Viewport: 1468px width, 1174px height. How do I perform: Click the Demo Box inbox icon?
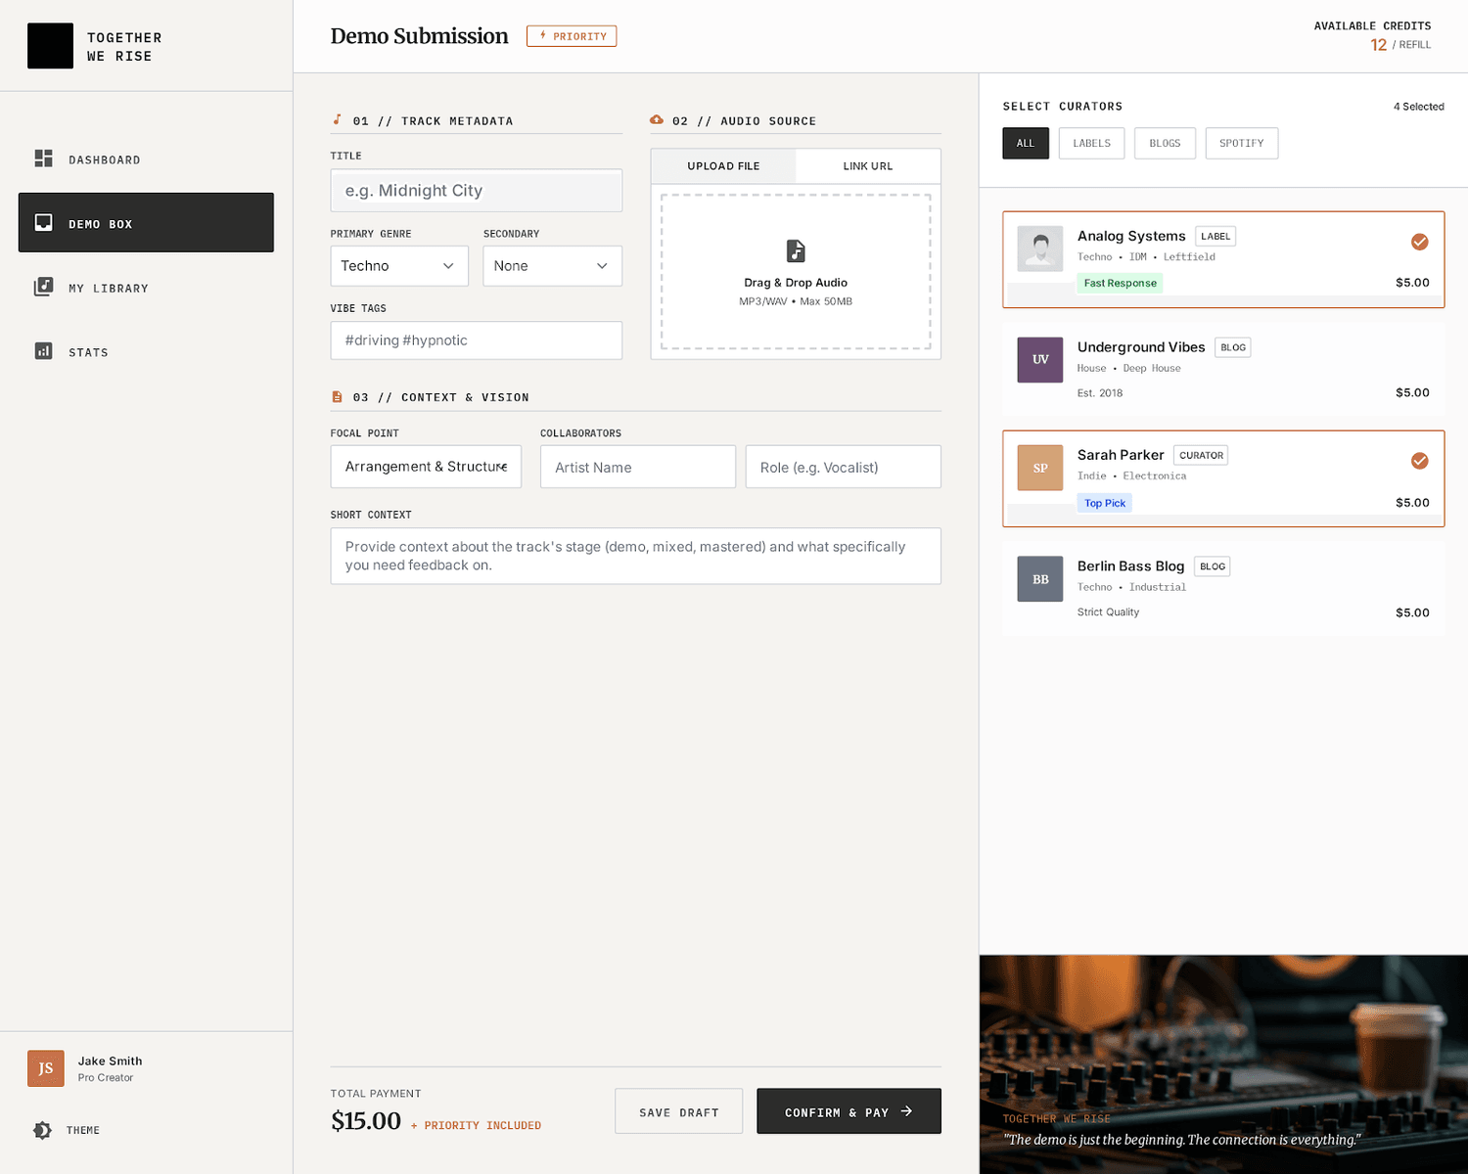tap(44, 223)
